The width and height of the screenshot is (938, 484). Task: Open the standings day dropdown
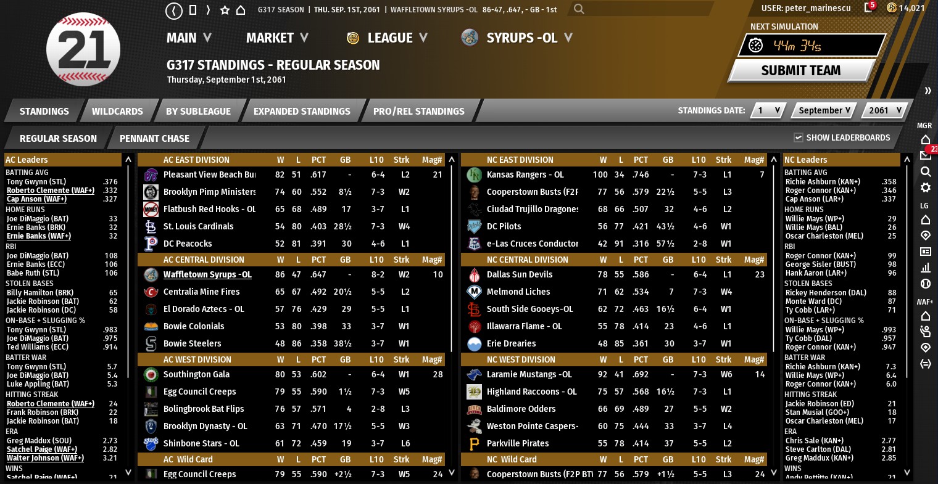tap(768, 110)
